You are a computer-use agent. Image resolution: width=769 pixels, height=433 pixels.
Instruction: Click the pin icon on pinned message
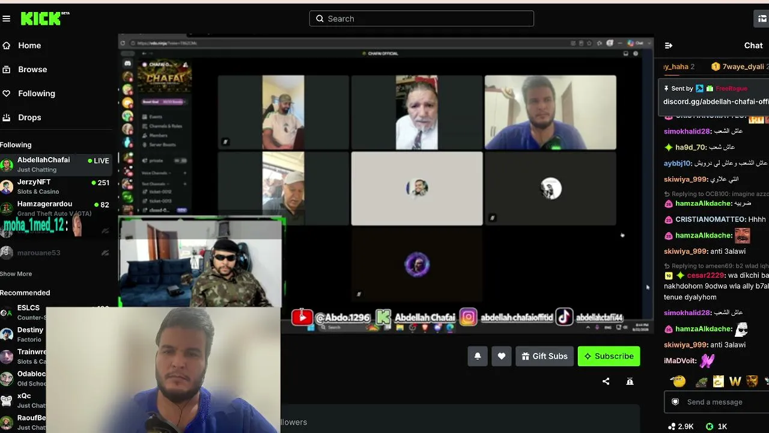click(666, 88)
